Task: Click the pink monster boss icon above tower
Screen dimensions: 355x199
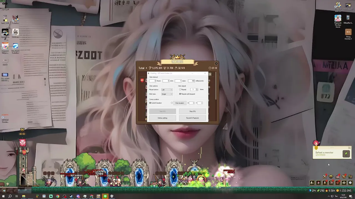Action: coord(22,142)
